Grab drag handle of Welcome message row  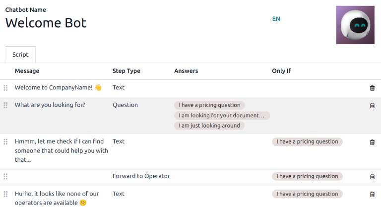click(5, 88)
